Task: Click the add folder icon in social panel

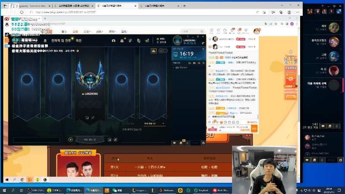Action: [x=194, y=63]
